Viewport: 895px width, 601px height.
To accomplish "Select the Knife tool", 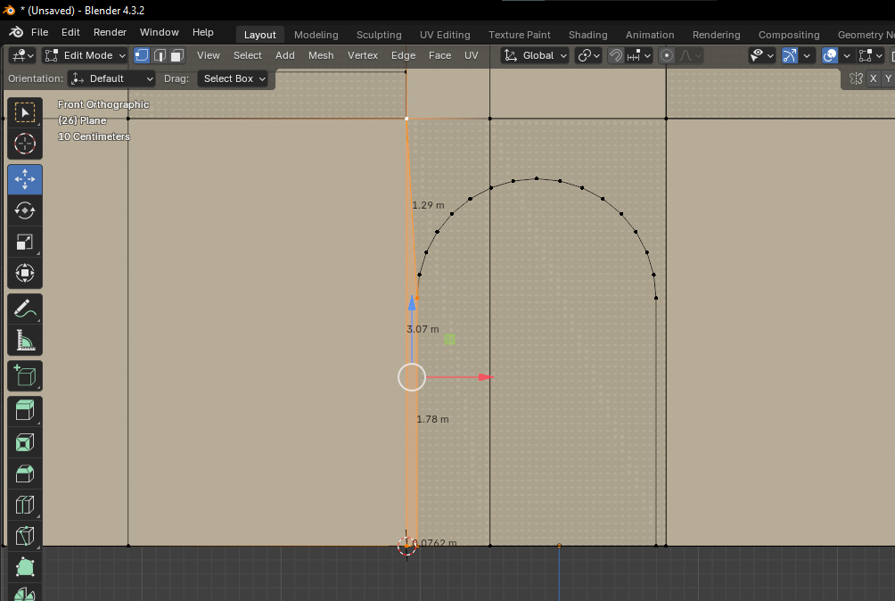I will (25, 536).
